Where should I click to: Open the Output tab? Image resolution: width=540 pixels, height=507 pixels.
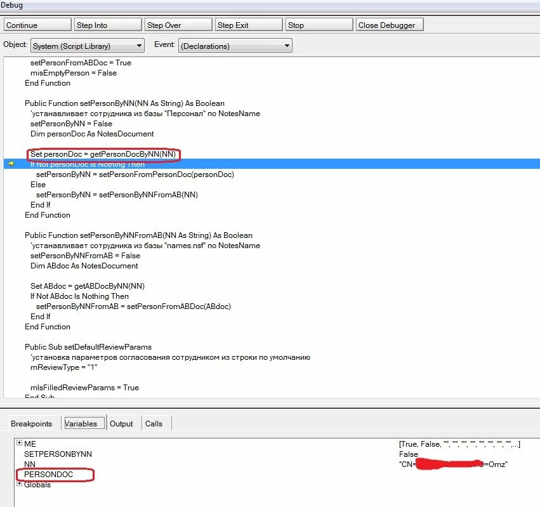(121, 423)
